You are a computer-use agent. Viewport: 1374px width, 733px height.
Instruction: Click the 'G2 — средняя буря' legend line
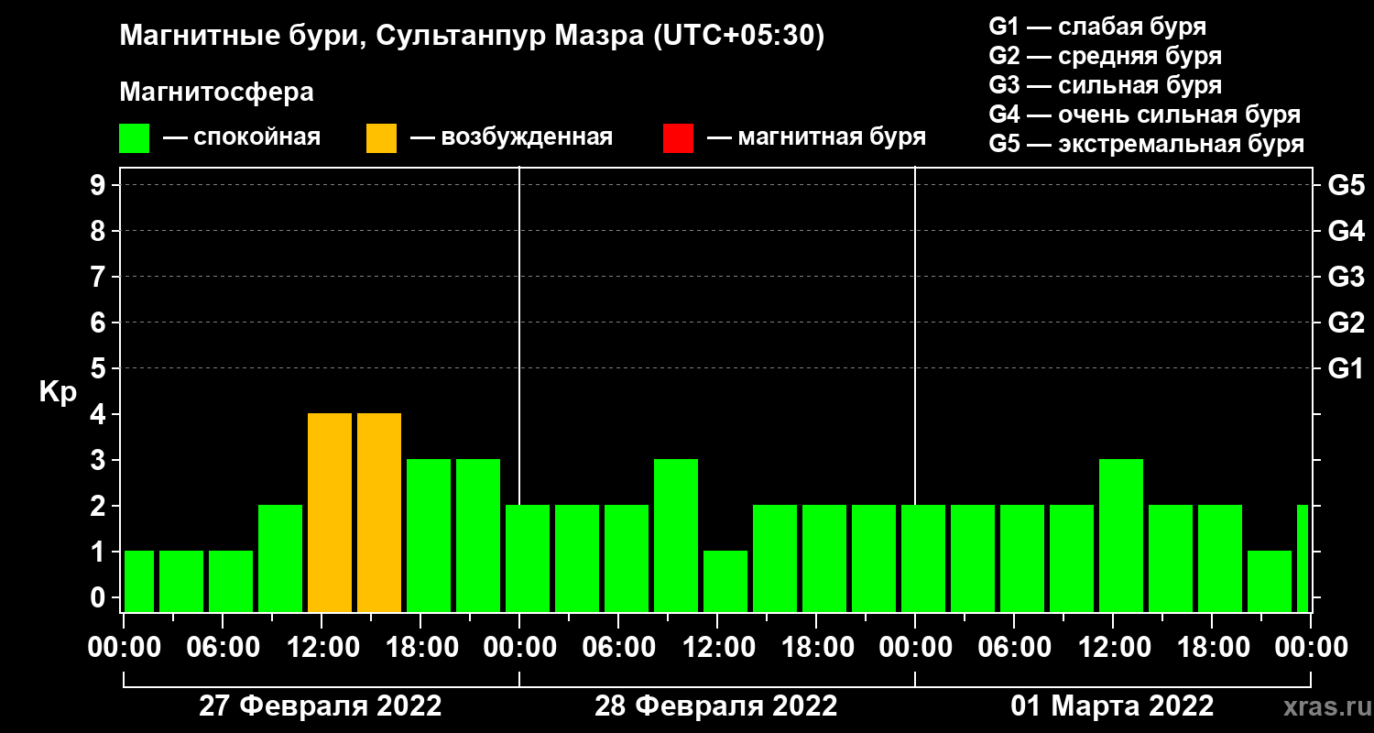1106,56
